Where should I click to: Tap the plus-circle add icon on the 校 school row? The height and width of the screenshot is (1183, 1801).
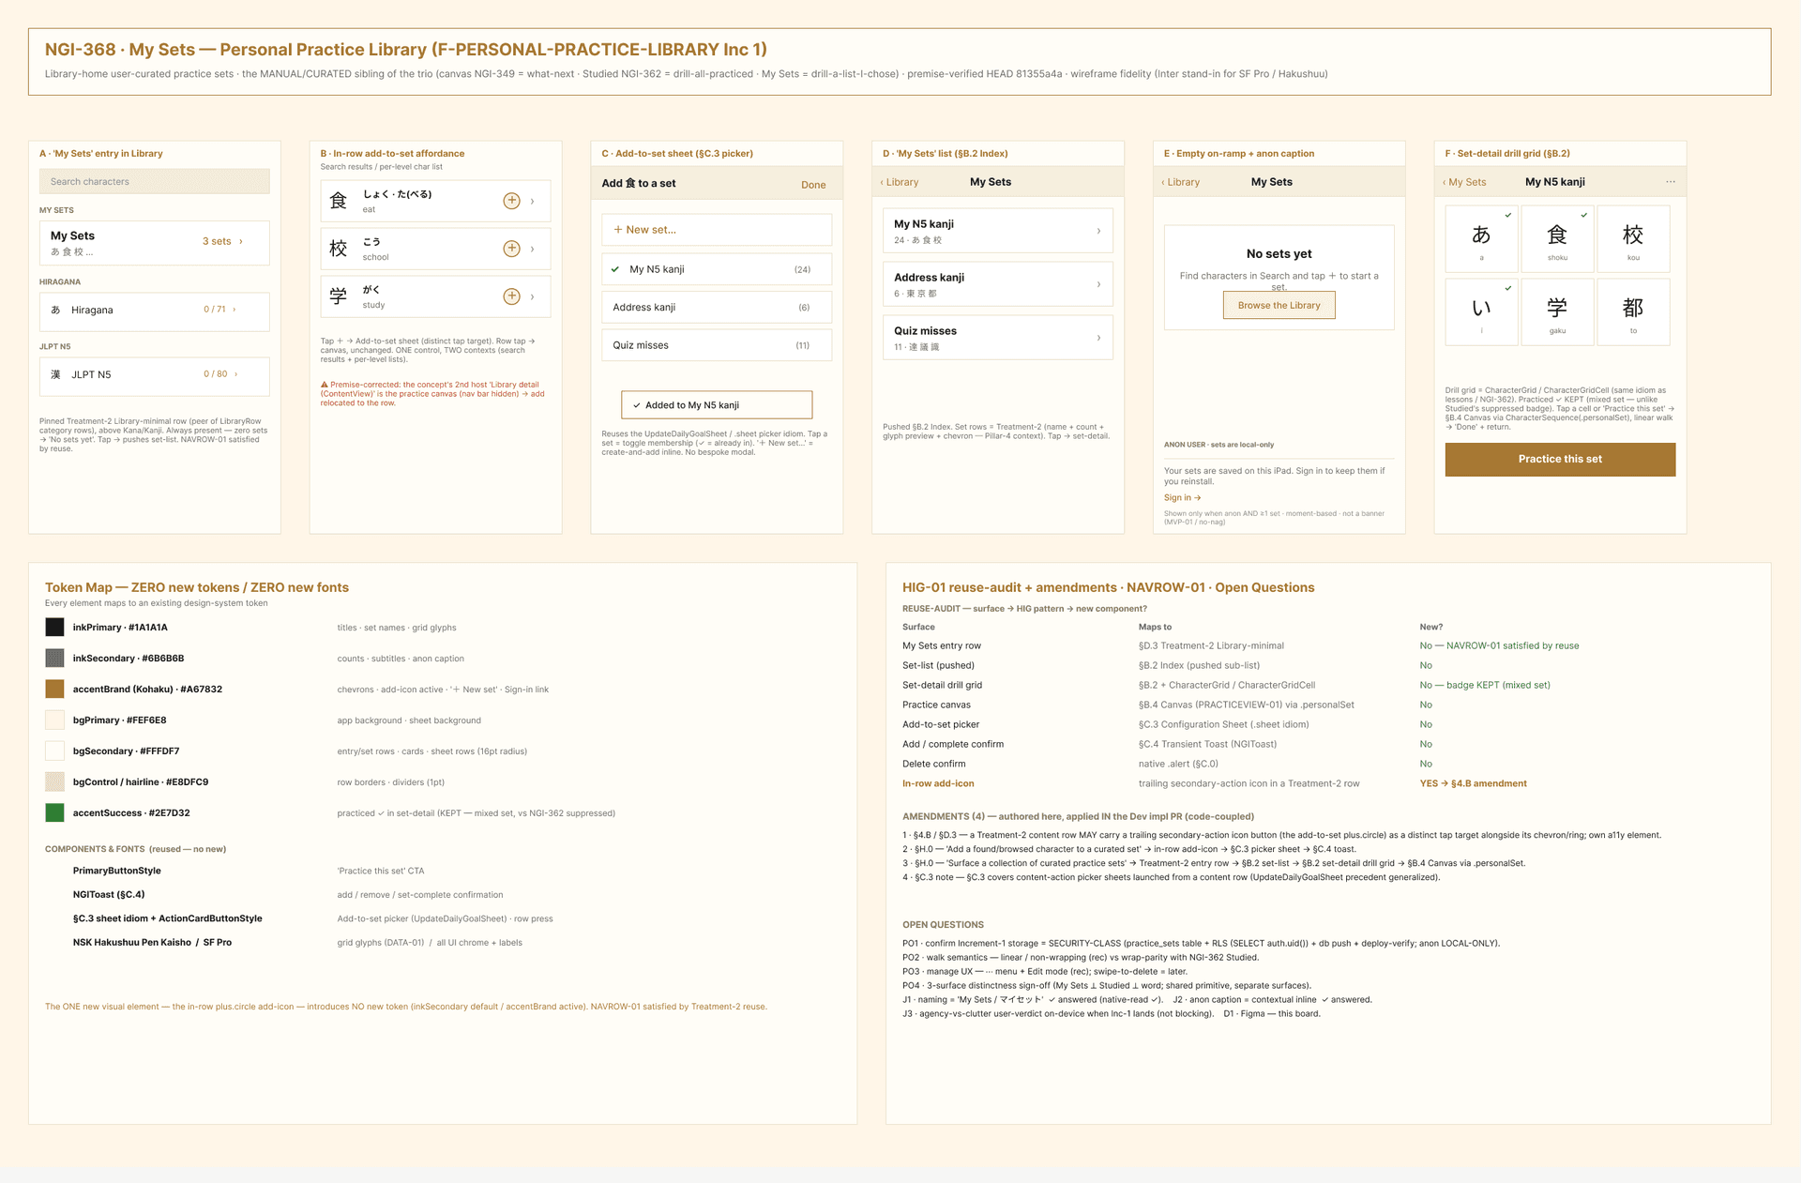pos(511,249)
